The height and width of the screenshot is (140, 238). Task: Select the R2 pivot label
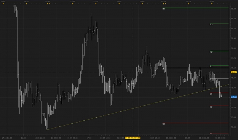pyautogui.click(x=211, y=52)
